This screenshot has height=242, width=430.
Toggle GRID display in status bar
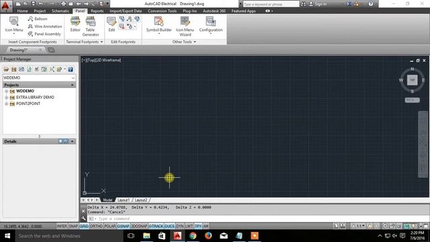coord(84,226)
